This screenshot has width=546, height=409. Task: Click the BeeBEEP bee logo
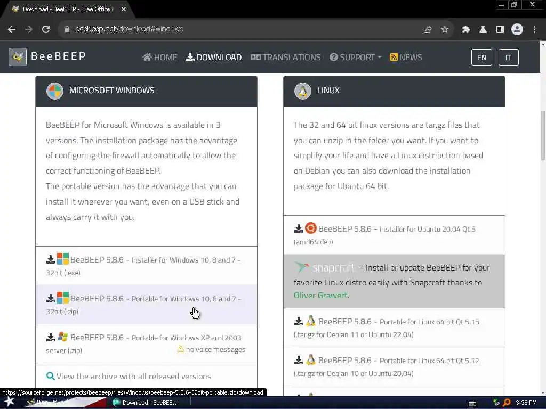coord(18,56)
